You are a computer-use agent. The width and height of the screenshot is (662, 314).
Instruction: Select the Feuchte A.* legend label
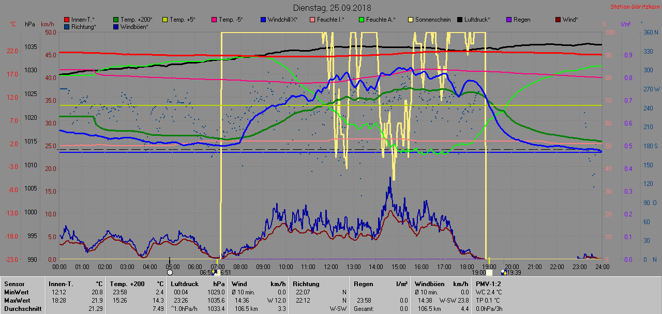pos(381,20)
